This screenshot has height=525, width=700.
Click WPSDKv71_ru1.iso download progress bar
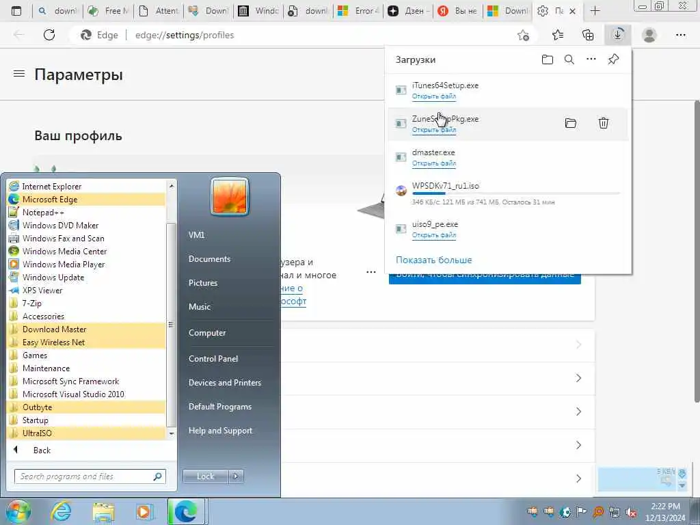click(x=515, y=193)
